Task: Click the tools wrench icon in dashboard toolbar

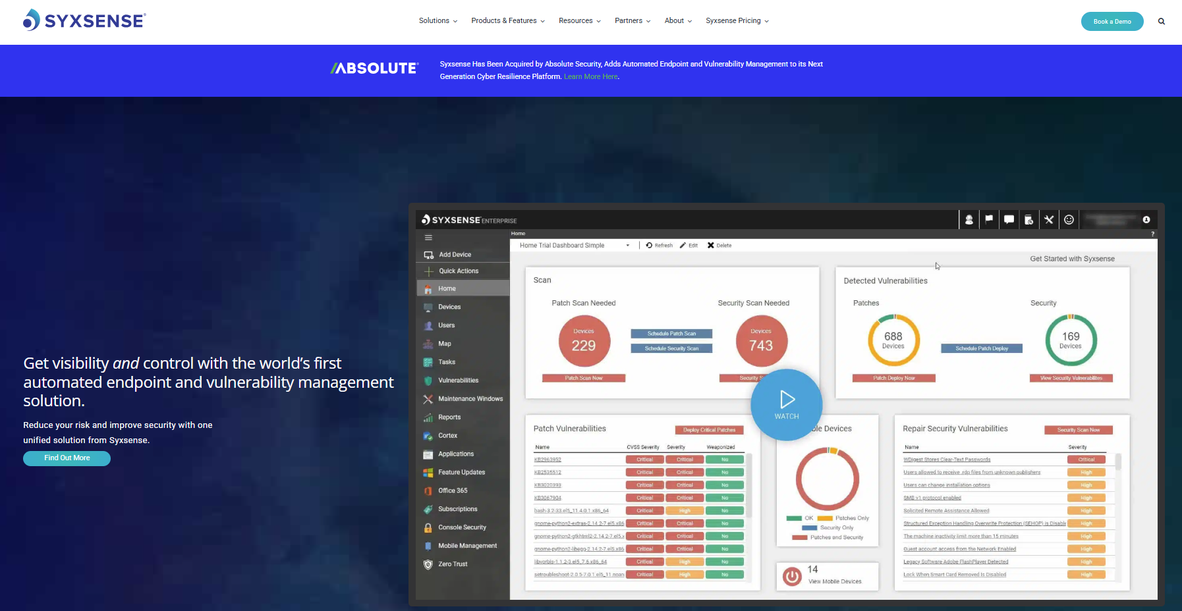Action: pyautogui.click(x=1049, y=220)
